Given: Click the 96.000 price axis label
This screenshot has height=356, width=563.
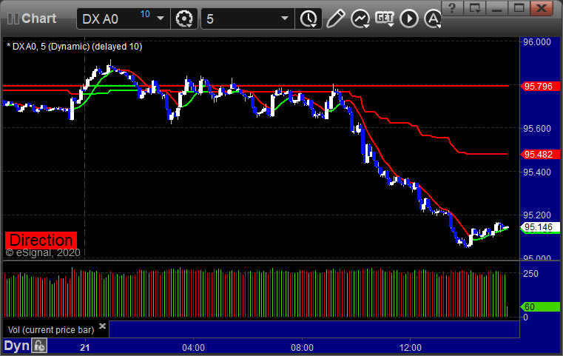Looking at the screenshot, I should coord(537,42).
